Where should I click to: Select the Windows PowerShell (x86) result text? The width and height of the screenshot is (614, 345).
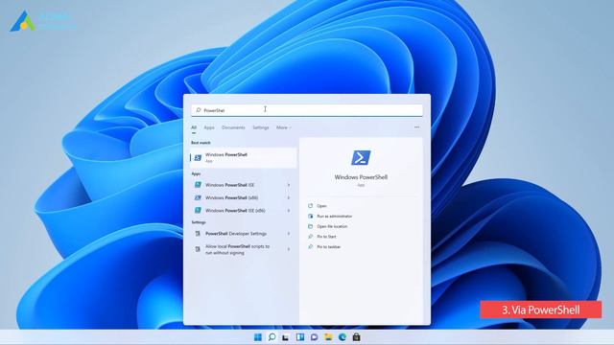(x=232, y=197)
